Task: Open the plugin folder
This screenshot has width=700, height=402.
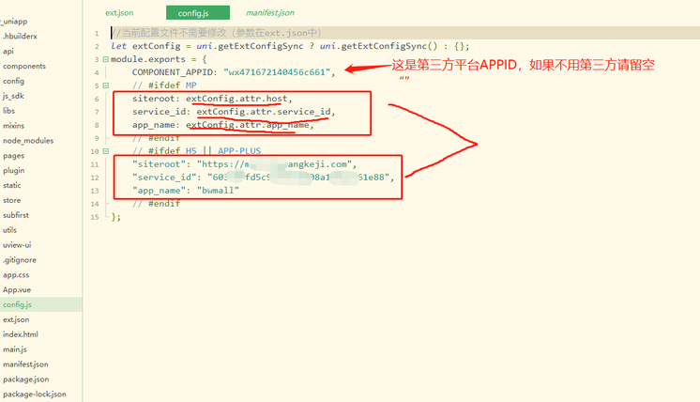Action: click(x=14, y=170)
